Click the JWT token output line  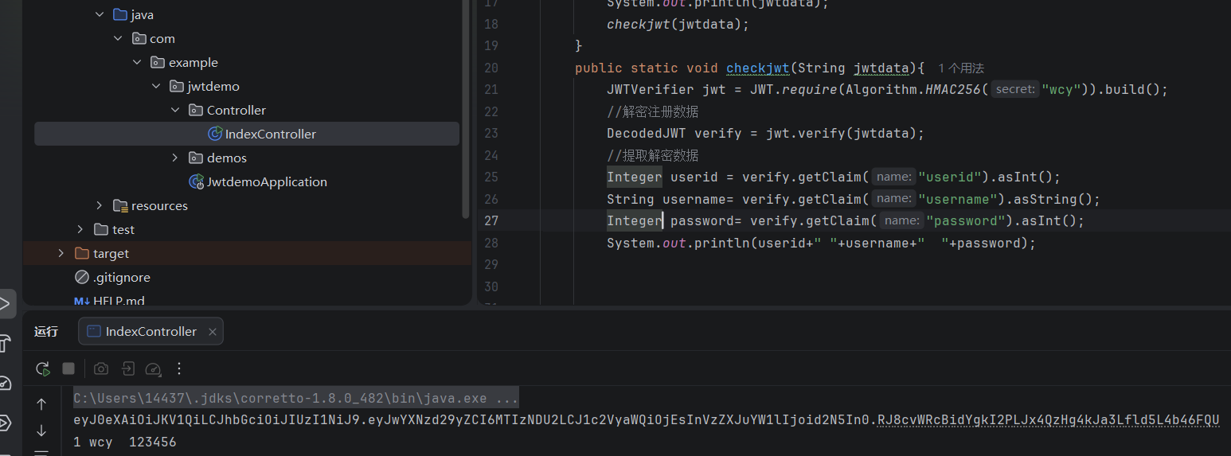point(647,419)
